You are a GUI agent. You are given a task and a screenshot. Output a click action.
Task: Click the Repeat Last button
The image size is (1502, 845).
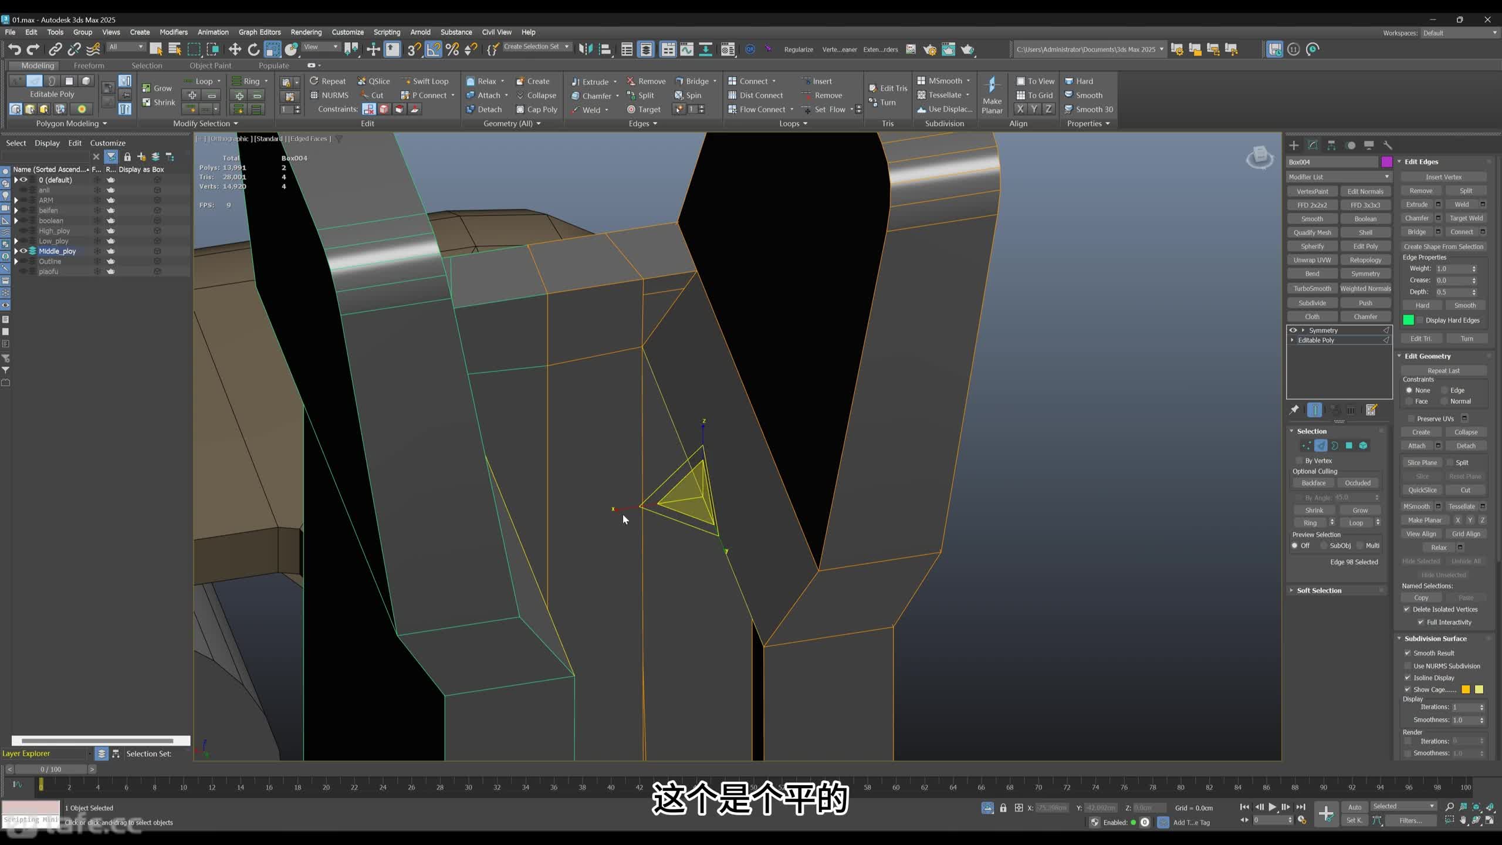pos(1443,371)
